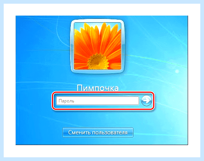
Task: Submit password with the arrow button
Action: click(147, 101)
